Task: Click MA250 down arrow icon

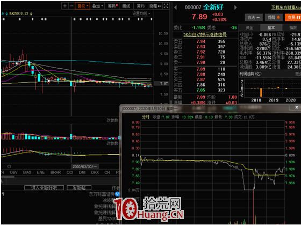Action: click(31, 13)
